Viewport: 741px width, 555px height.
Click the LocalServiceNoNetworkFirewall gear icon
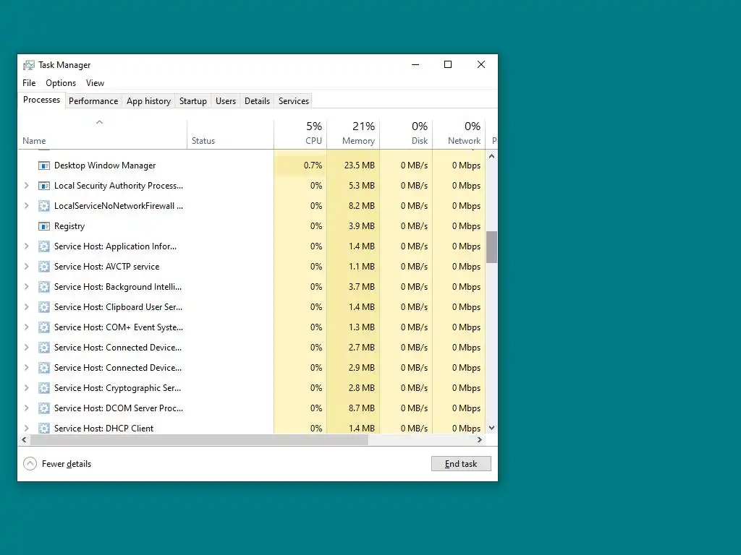(44, 206)
